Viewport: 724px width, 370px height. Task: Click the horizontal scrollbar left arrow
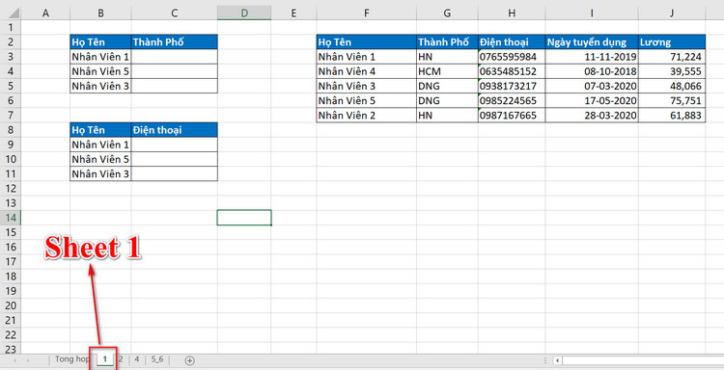558,360
